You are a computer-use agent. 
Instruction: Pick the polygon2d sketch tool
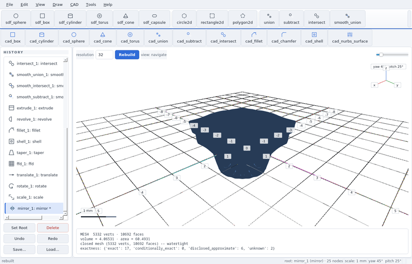click(x=243, y=19)
